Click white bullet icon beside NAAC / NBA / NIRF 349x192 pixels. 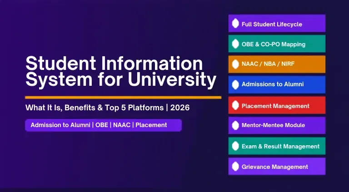point(235,64)
